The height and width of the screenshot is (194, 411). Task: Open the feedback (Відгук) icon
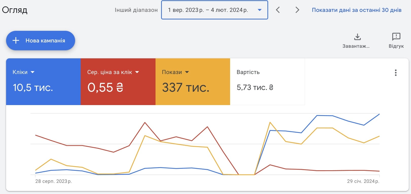[396, 37]
